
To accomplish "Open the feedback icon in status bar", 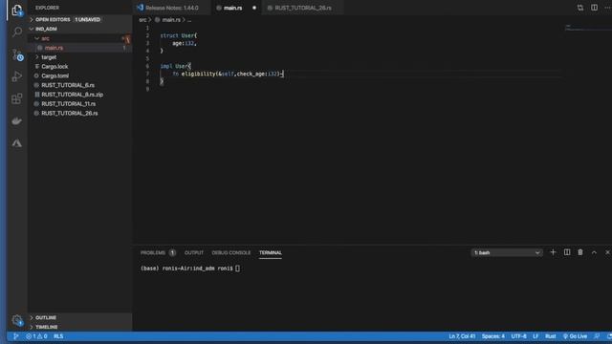I will pyautogui.click(x=597, y=336).
